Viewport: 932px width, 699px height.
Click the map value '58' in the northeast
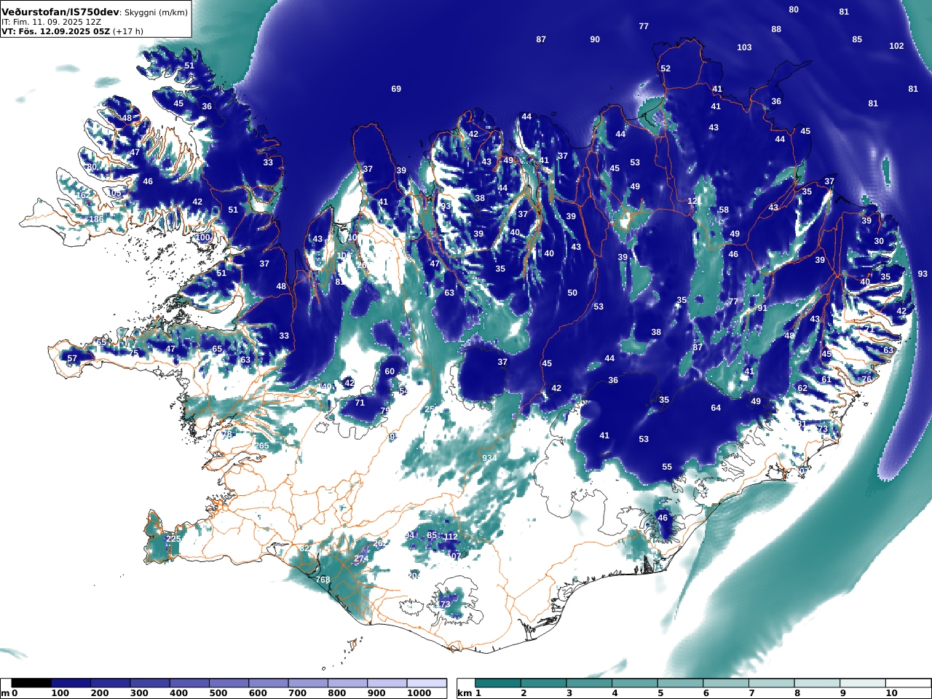pyautogui.click(x=724, y=210)
